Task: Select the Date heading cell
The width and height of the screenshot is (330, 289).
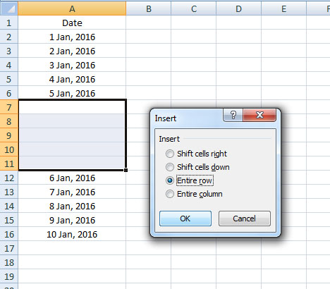Action: [x=72, y=23]
